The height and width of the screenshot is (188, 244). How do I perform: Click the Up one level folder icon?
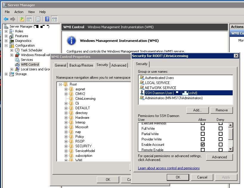(x=22, y=19)
